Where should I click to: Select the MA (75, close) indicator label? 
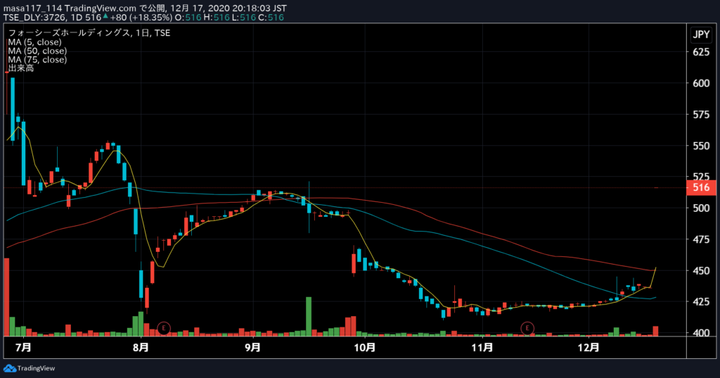click(37, 59)
